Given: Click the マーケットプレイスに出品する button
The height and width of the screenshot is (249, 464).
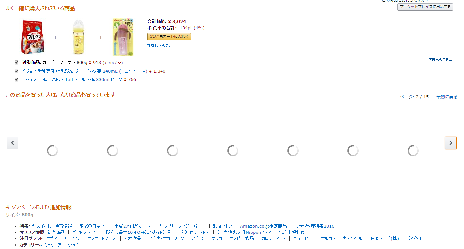Looking at the screenshot, I should click(425, 7).
